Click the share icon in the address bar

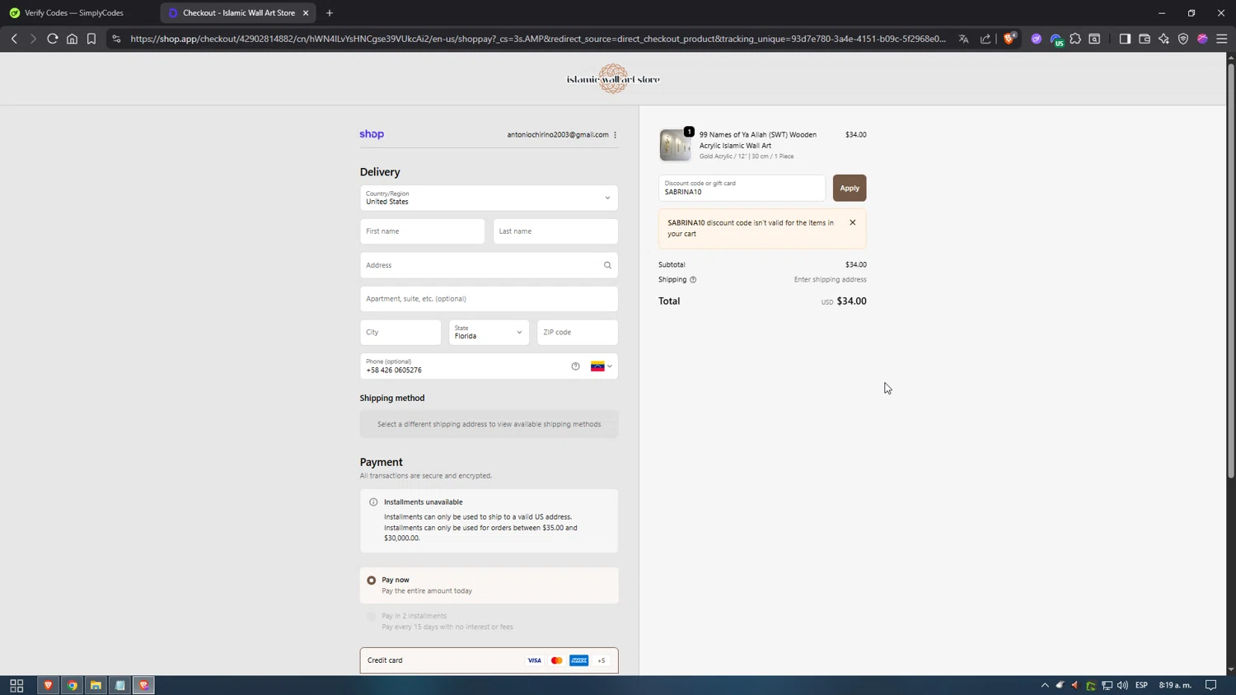click(986, 39)
